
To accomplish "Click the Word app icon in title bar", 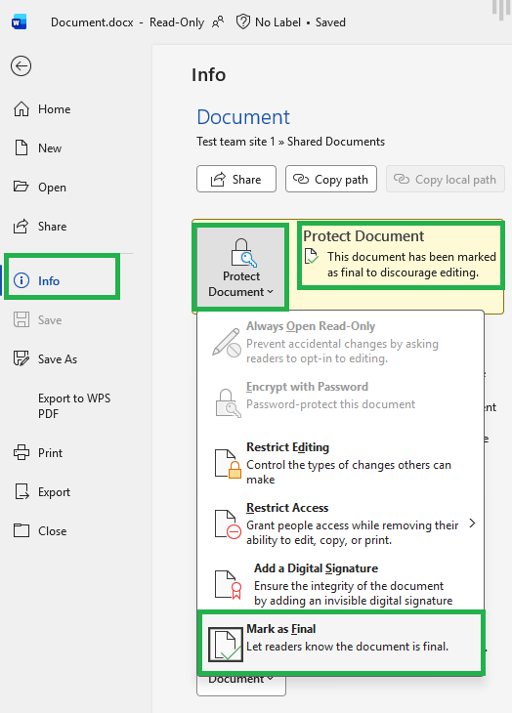I will 20,21.
